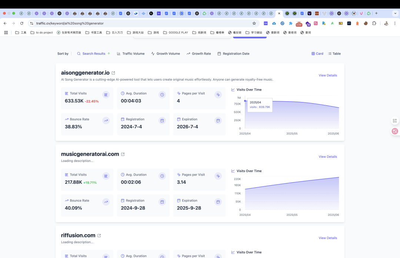Click the Bounce Rate trend icon for aisonggenerator

pos(106,120)
